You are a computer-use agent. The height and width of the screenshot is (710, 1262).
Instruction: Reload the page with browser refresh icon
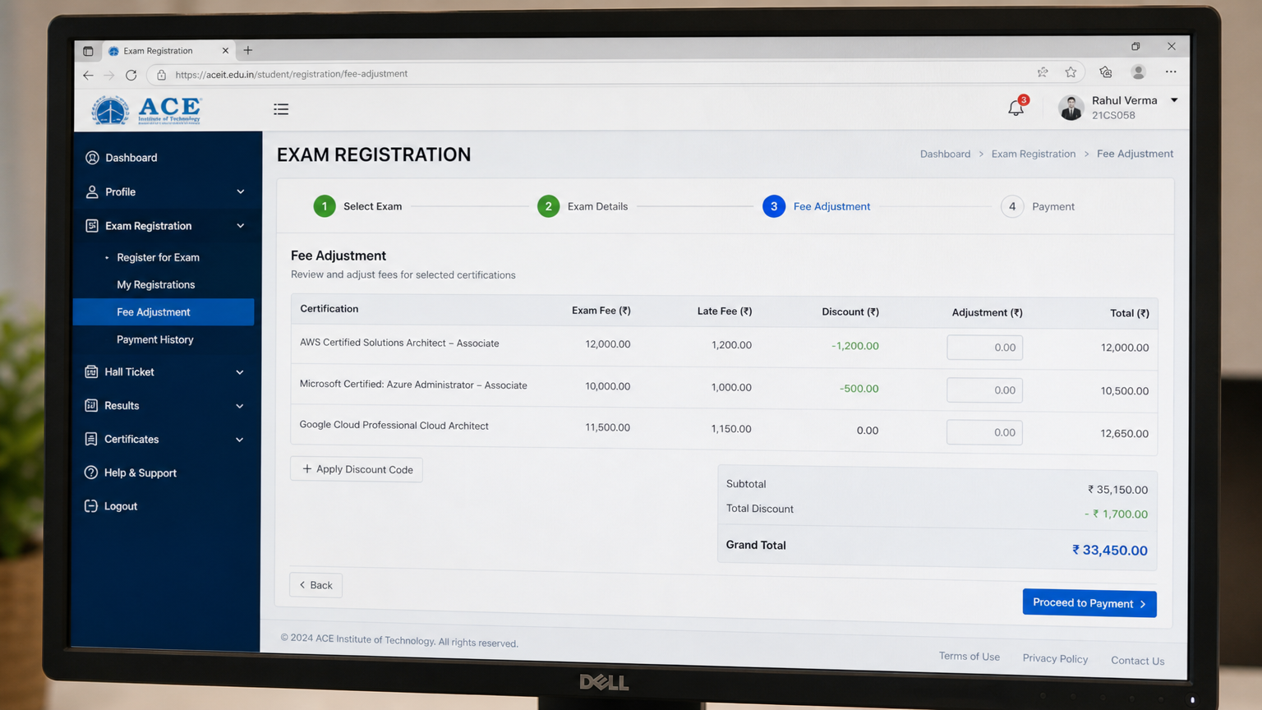click(x=131, y=75)
